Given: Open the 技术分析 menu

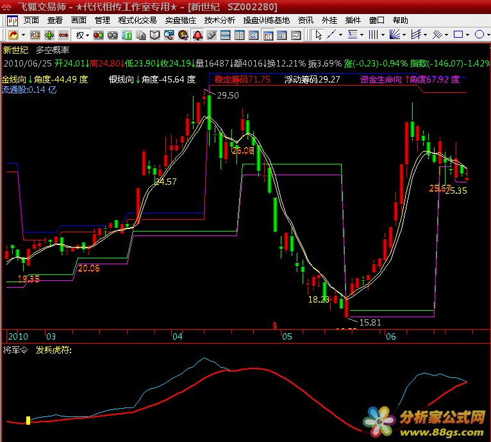Looking at the screenshot, I should [220, 20].
